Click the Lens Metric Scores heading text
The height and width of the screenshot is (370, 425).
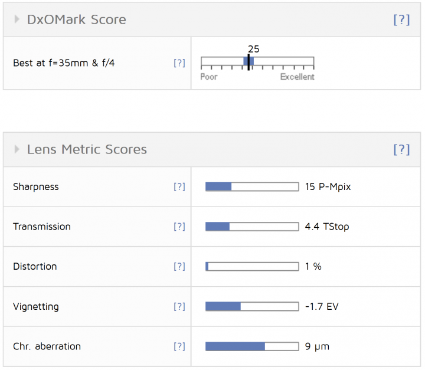tap(87, 149)
